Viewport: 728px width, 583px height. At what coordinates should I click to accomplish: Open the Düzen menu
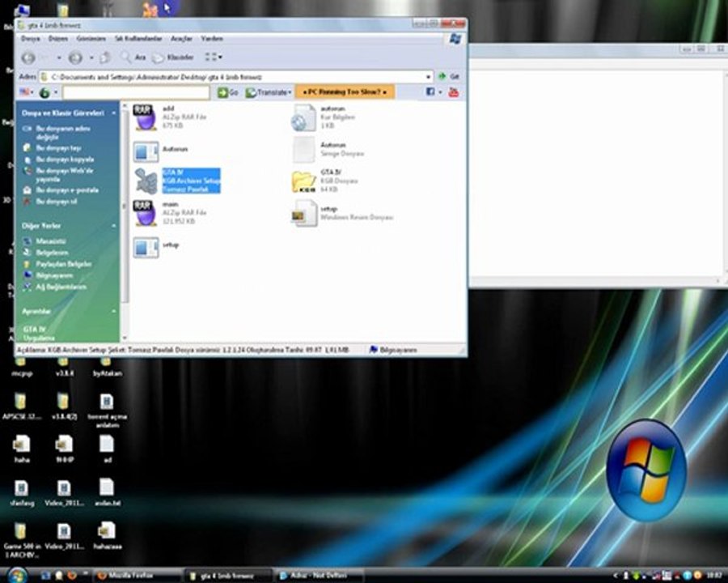point(58,39)
